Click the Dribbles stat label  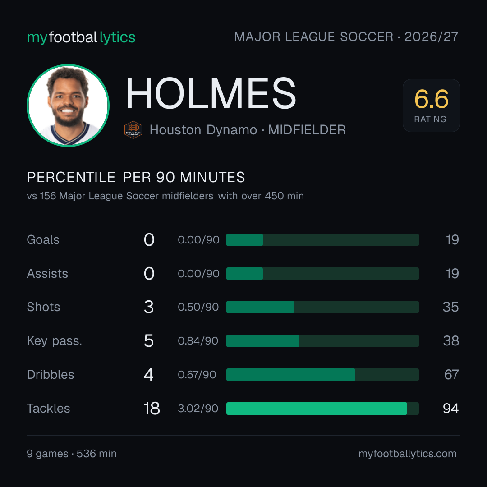(x=51, y=375)
